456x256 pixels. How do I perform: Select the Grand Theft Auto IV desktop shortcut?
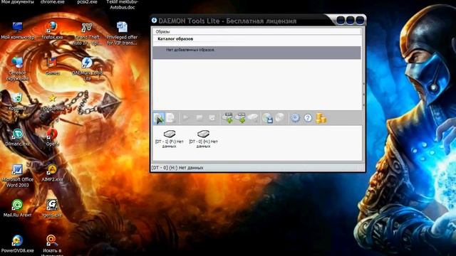(x=87, y=34)
